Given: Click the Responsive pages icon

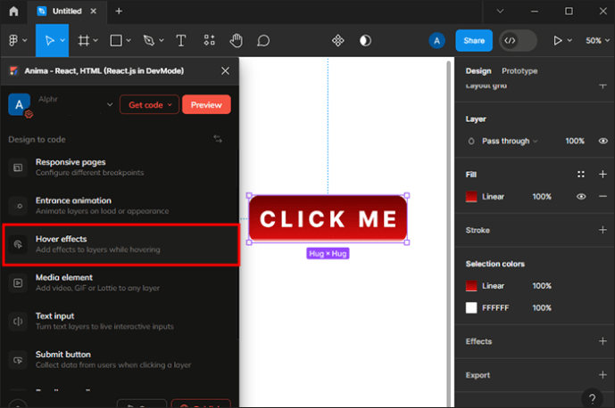Looking at the screenshot, I should [18, 167].
